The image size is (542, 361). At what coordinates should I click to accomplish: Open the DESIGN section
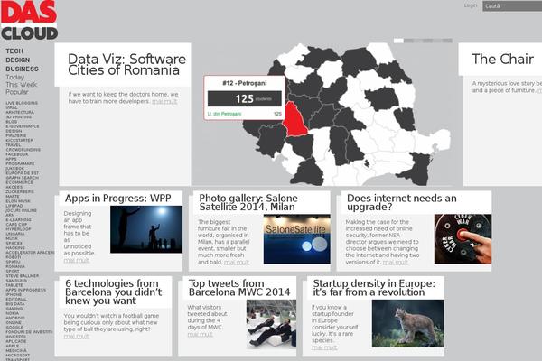click(18, 60)
